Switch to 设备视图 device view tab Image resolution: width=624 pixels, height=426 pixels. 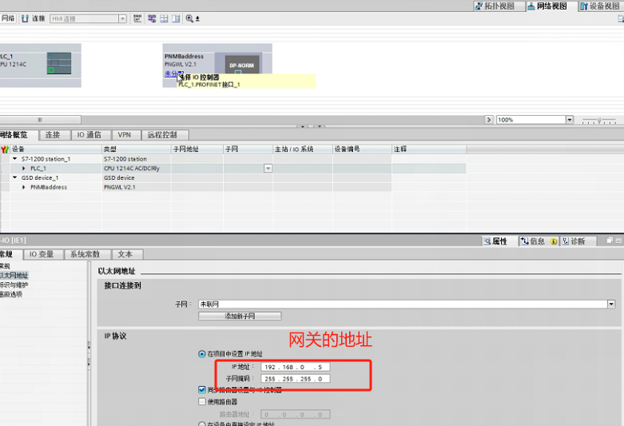tap(600, 6)
